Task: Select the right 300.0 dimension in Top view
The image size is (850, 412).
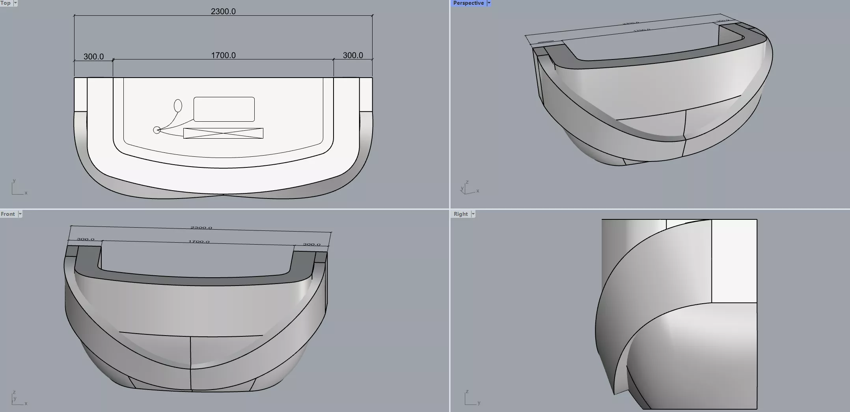Action: pyautogui.click(x=353, y=55)
